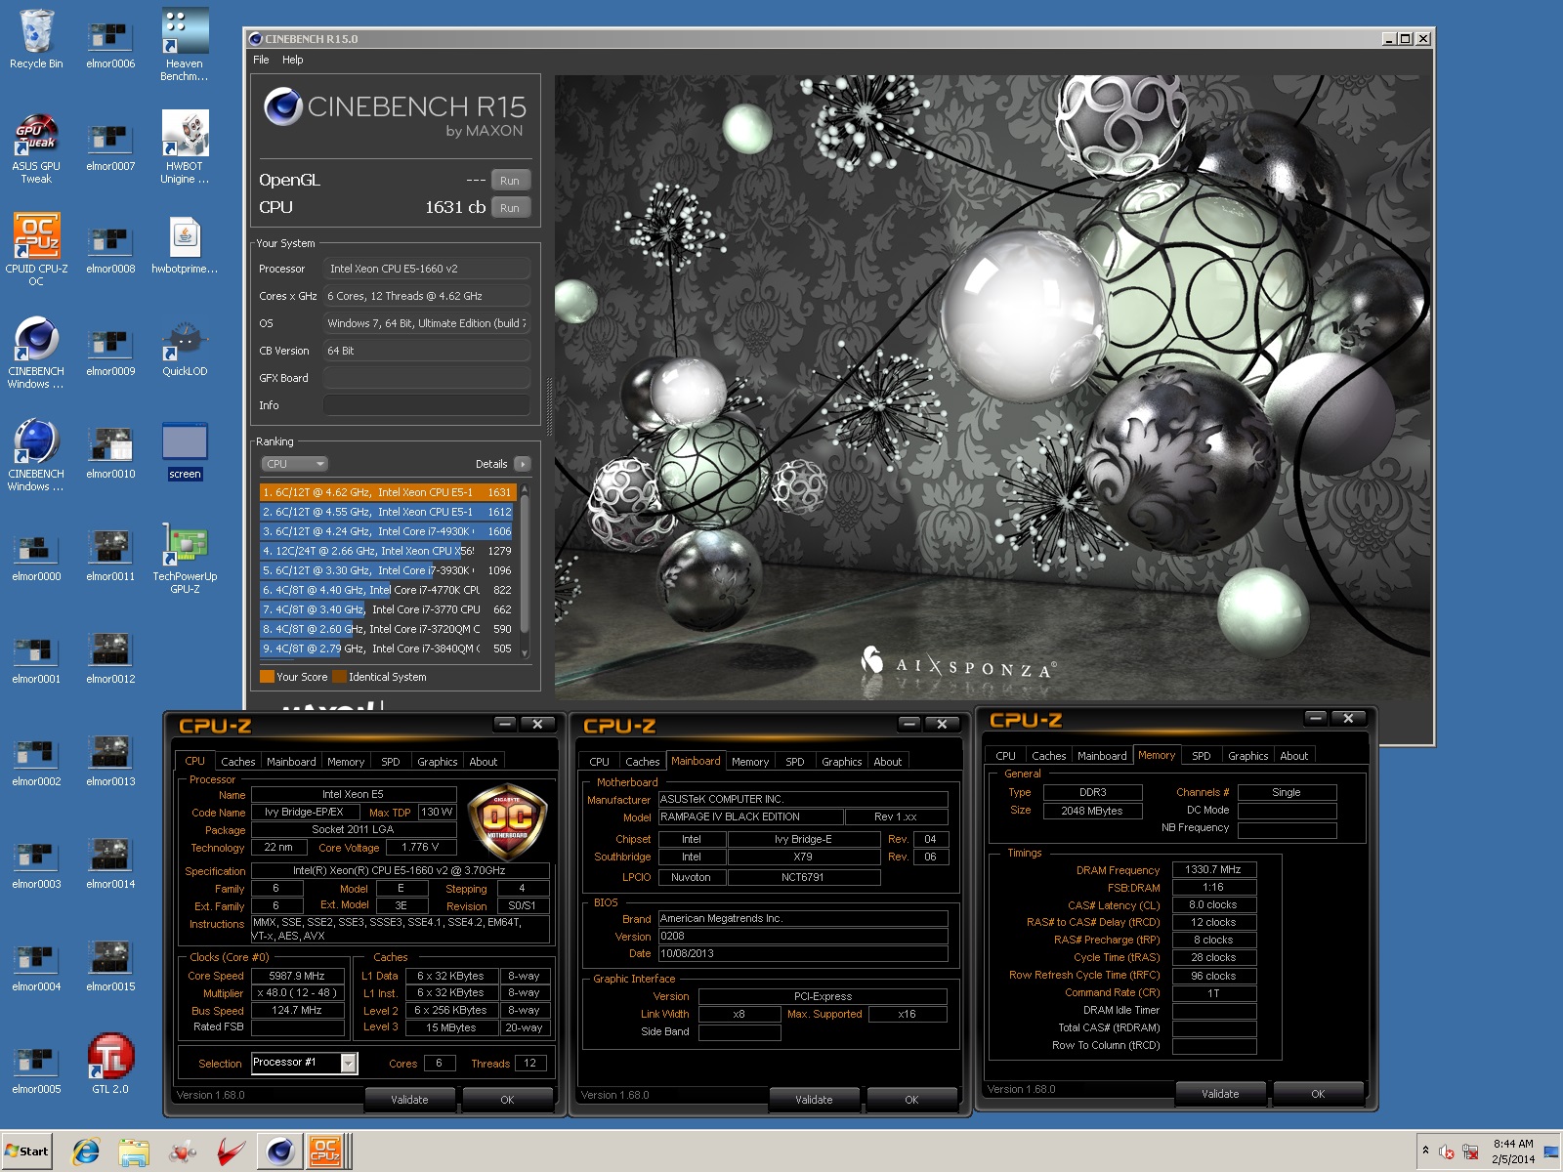Open Heaven Benchmark desktop shortcut
Image resolution: width=1563 pixels, height=1172 pixels.
(185, 44)
